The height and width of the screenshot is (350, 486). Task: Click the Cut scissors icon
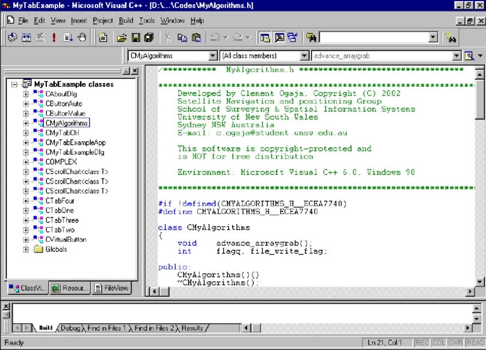[x=168, y=38]
